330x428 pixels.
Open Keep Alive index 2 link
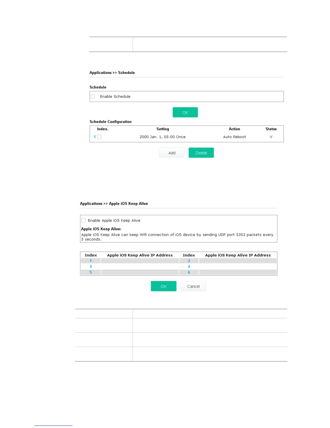(189, 261)
